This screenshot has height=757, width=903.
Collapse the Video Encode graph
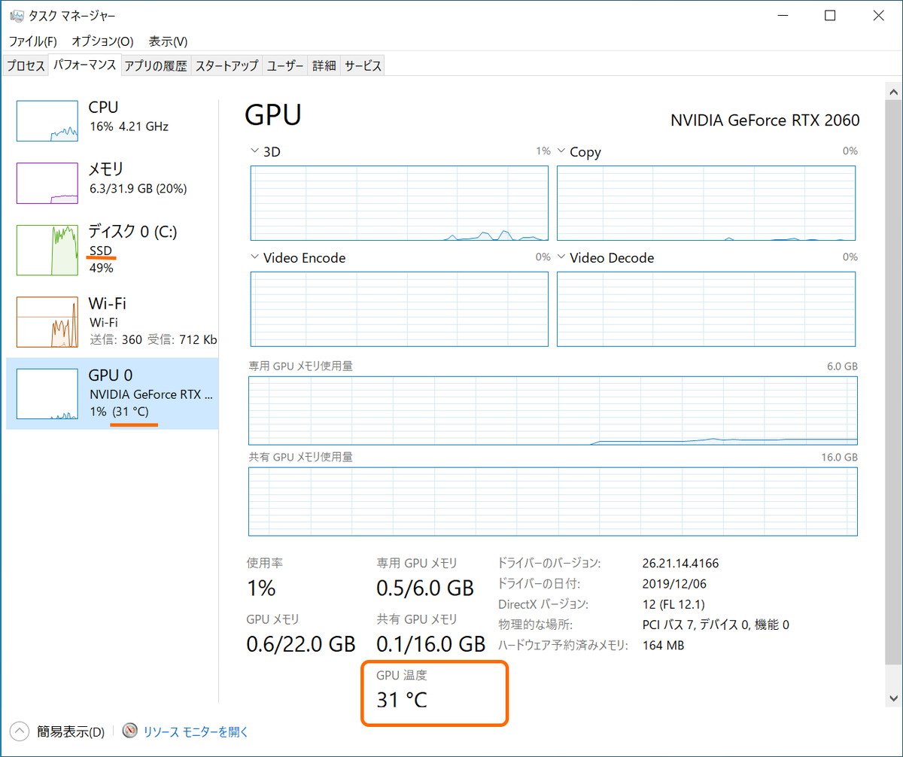(x=254, y=257)
